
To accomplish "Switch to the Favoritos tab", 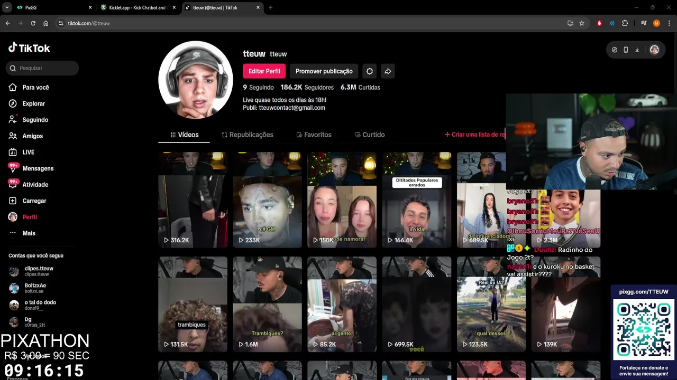I will pyautogui.click(x=314, y=135).
